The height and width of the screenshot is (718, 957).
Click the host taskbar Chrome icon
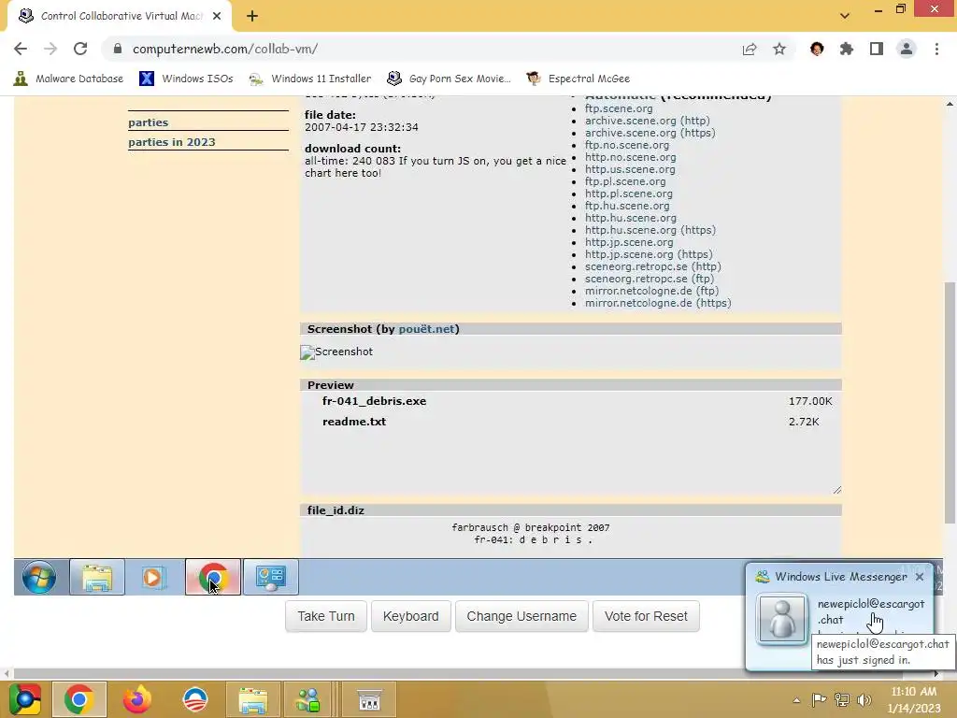[79, 699]
